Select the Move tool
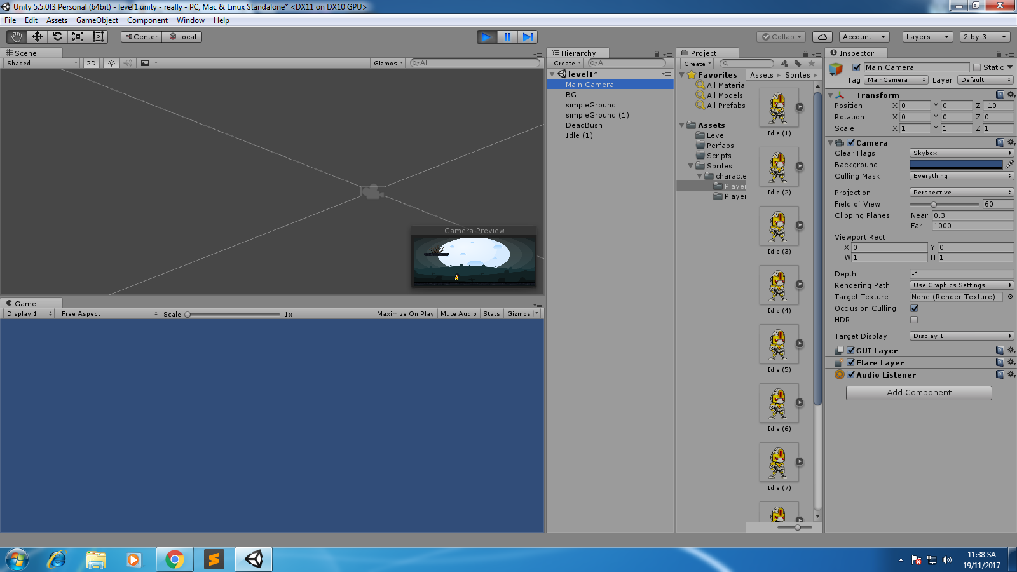Screen dimensions: 1017x572 tap(37, 37)
